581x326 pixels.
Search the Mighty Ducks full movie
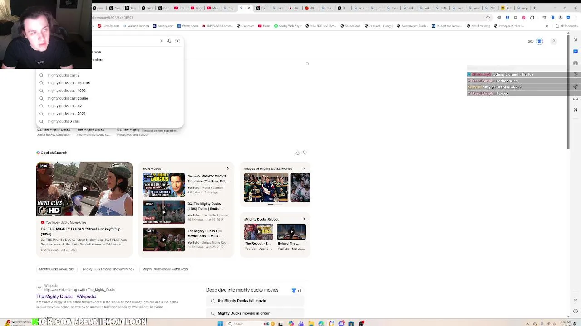[x=255, y=301]
